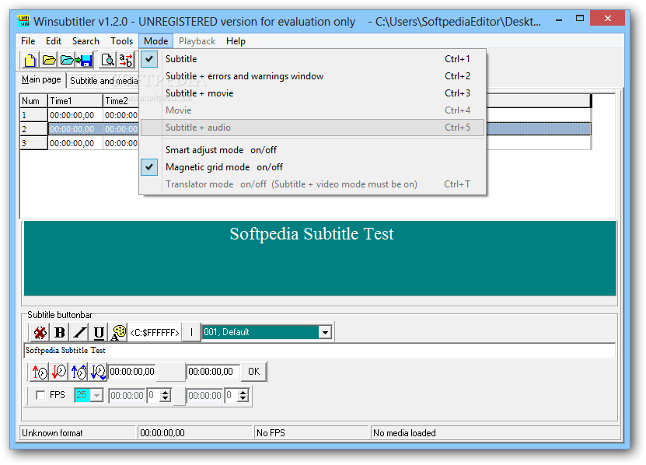646x465 pixels.
Task: Toggle underline formatting on the subtitle
Action: (x=99, y=333)
